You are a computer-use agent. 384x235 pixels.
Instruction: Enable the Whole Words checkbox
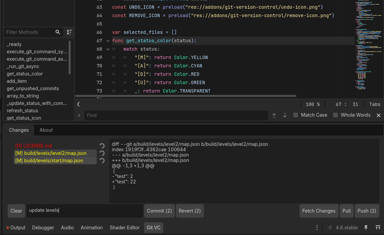pos(335,115)
